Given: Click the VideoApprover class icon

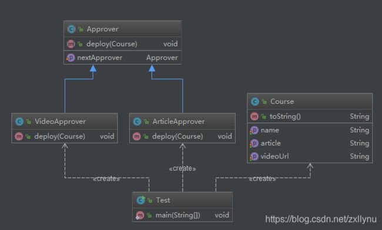Looking at the screenshot, I should 19,121.
